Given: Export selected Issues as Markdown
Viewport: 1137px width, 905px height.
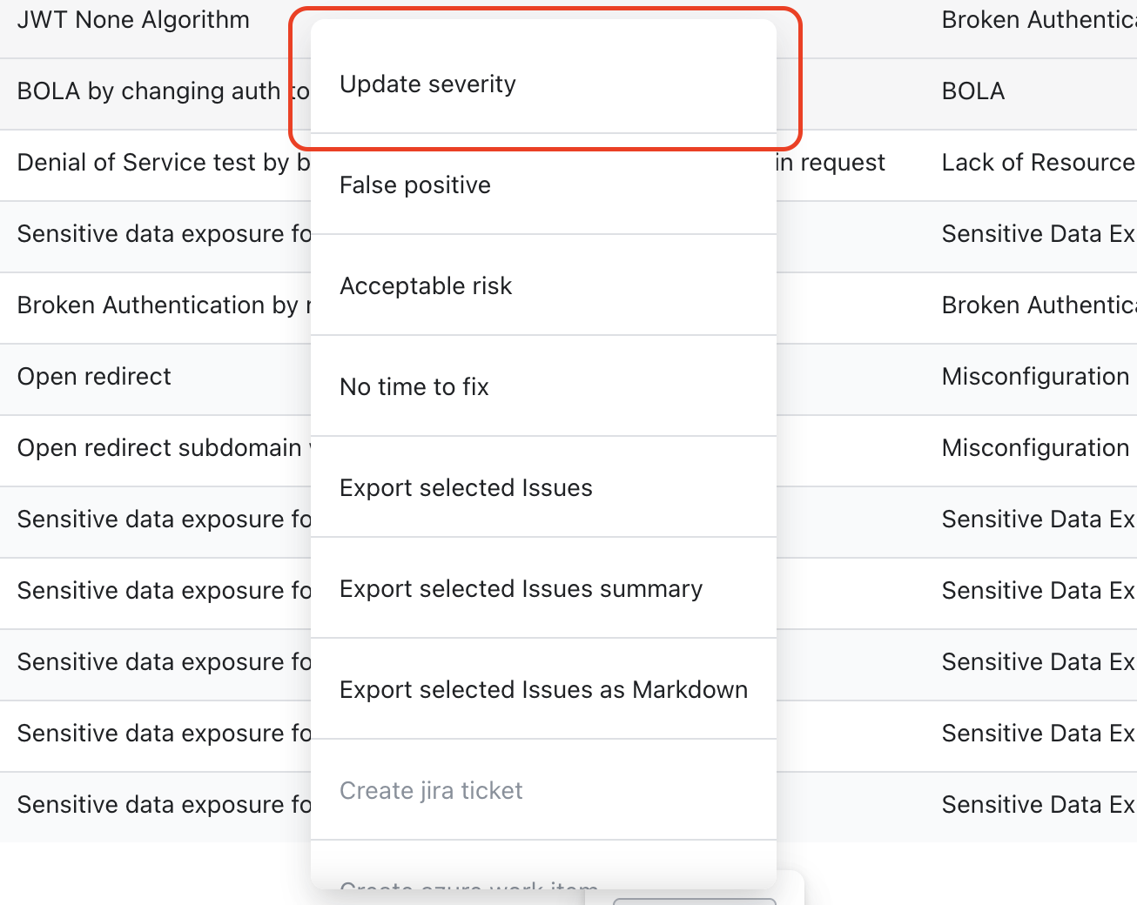Looking at the screenshot, I should pyautogui.click(x=543, y=690).
